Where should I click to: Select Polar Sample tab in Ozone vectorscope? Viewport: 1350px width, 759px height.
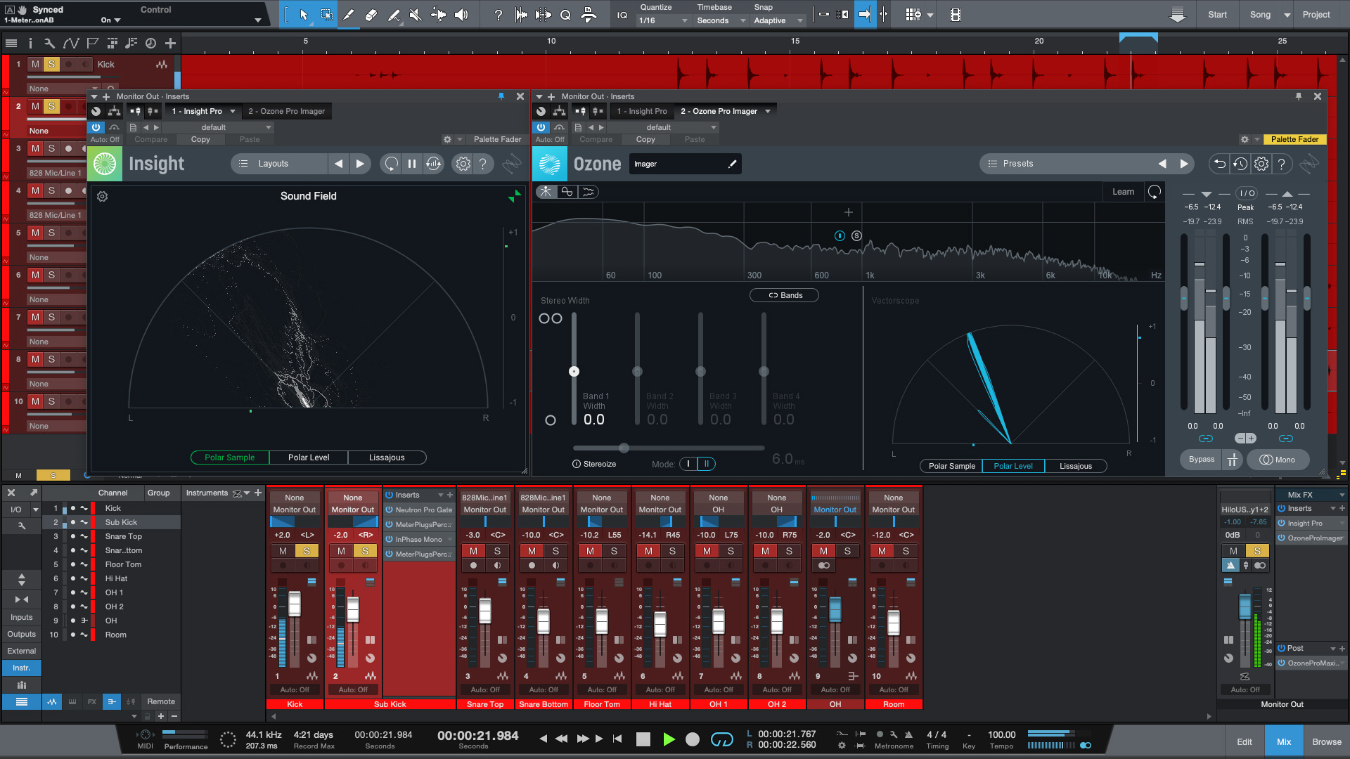tap(951, 466)
